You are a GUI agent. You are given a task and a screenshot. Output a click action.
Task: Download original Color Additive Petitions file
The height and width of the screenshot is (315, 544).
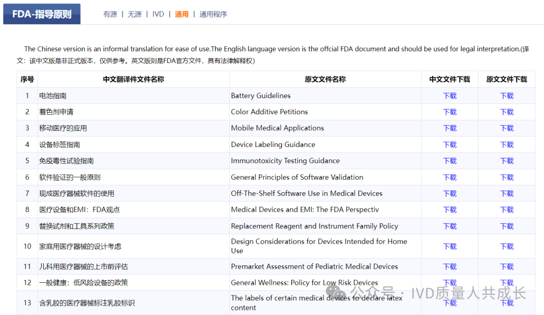click(507, 112)
